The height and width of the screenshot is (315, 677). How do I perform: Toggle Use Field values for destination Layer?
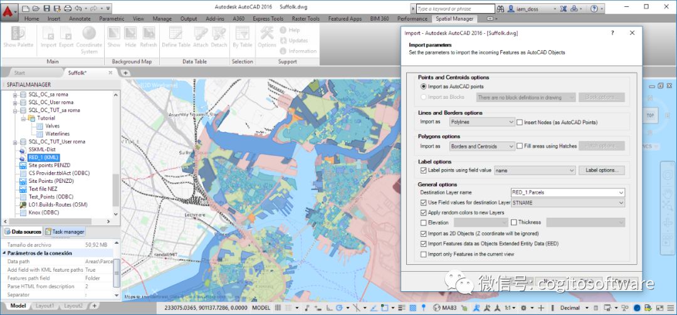tap(423, 202)
